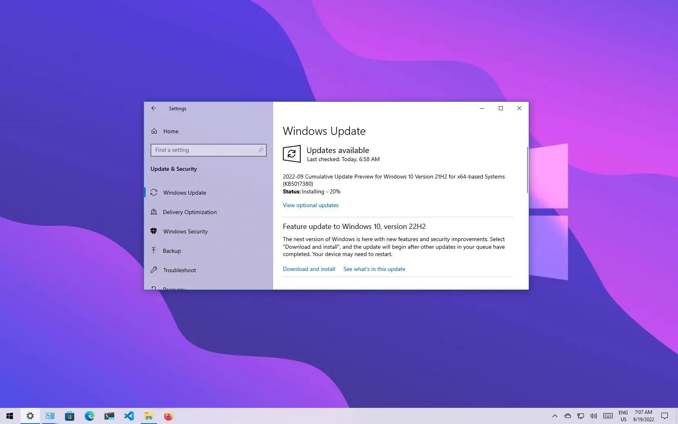Click the Windows Update page title

(324, 131)
